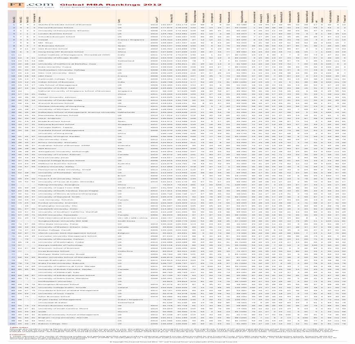Viewport: 355px width, 344px height.
Task: Select Boston University School of Management
Action: (x=67, y=257)
